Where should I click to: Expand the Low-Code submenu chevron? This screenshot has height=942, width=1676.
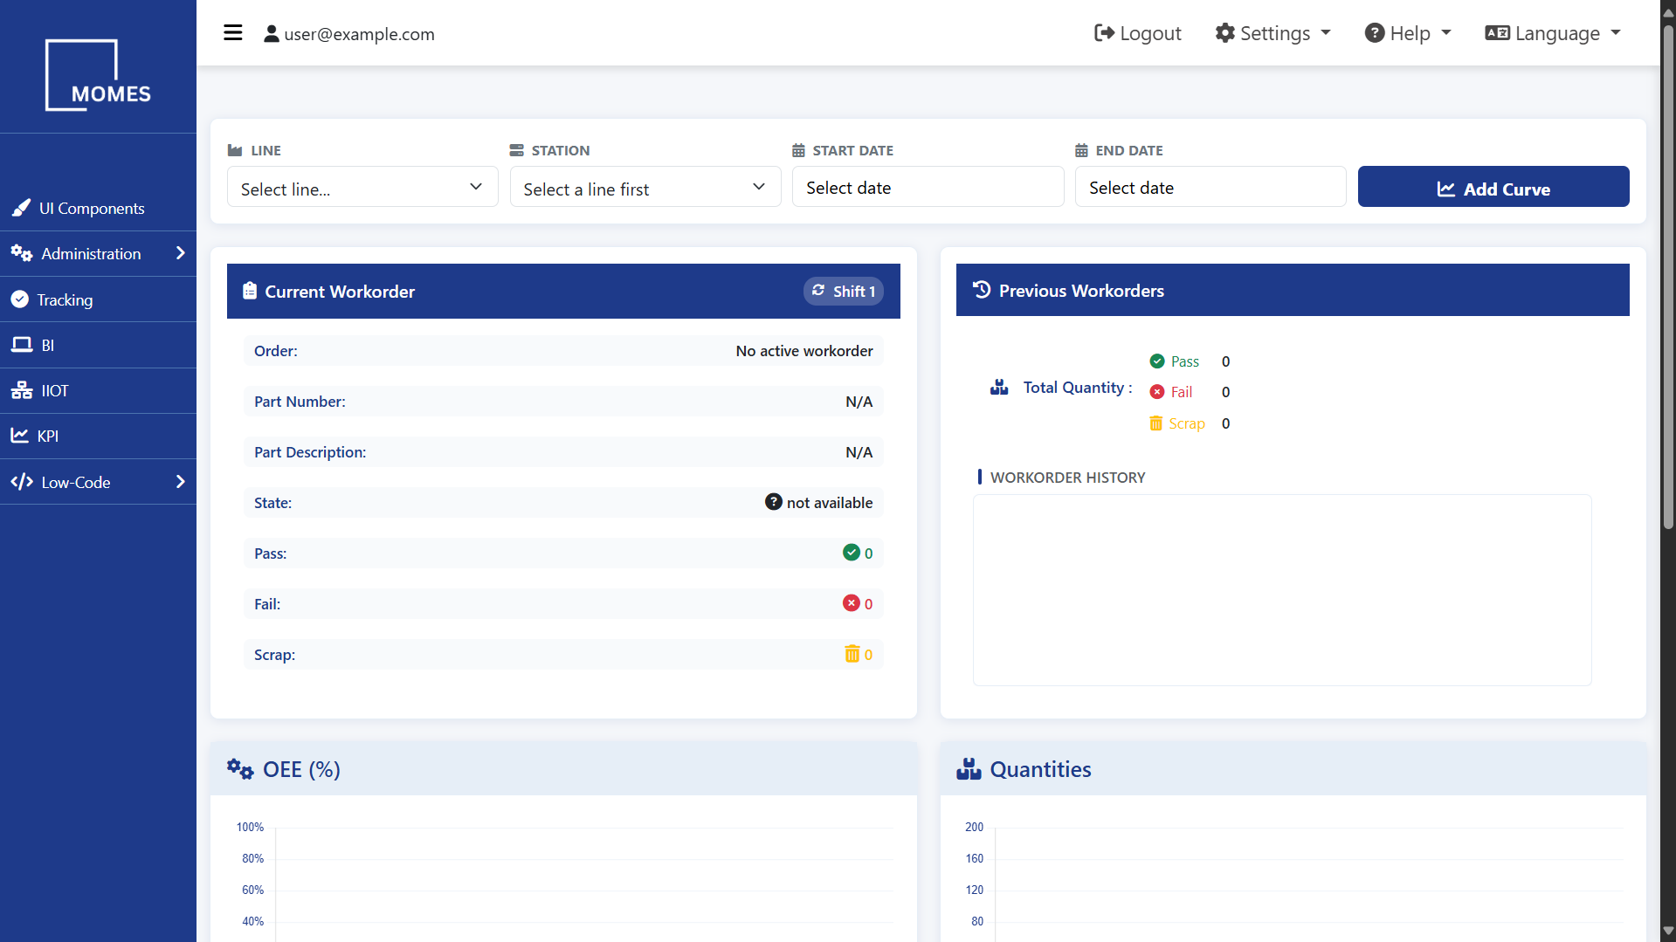coord(181,482)
